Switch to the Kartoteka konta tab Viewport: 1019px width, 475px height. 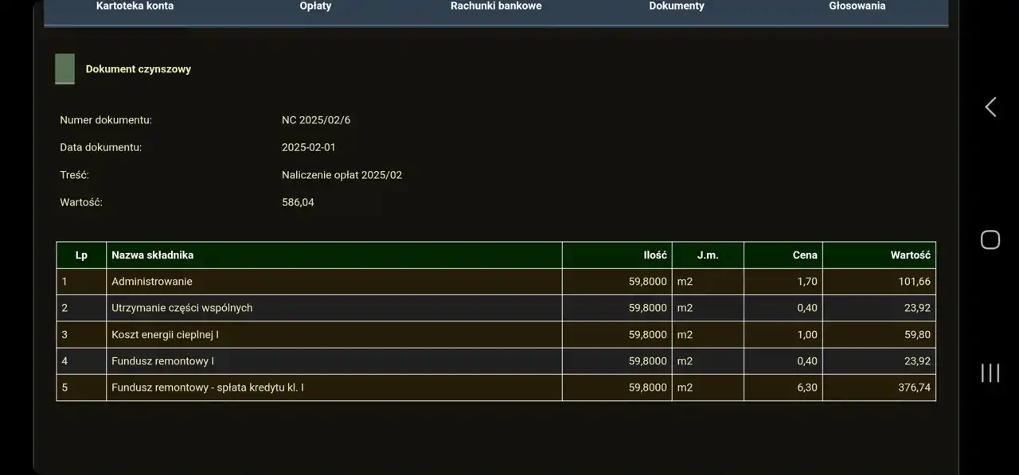click(135, 6)
